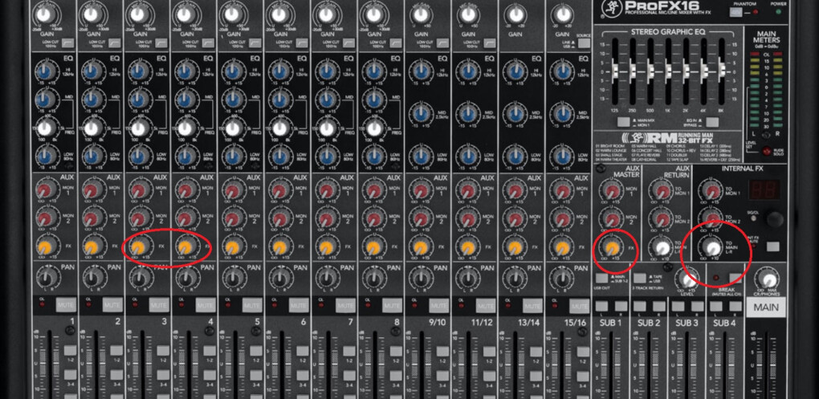Toggle the 2 TRACK RETURN TAPE/USB switch
Image resolution: width=819 pixels, height=399 pixels.
coord(641,278)
